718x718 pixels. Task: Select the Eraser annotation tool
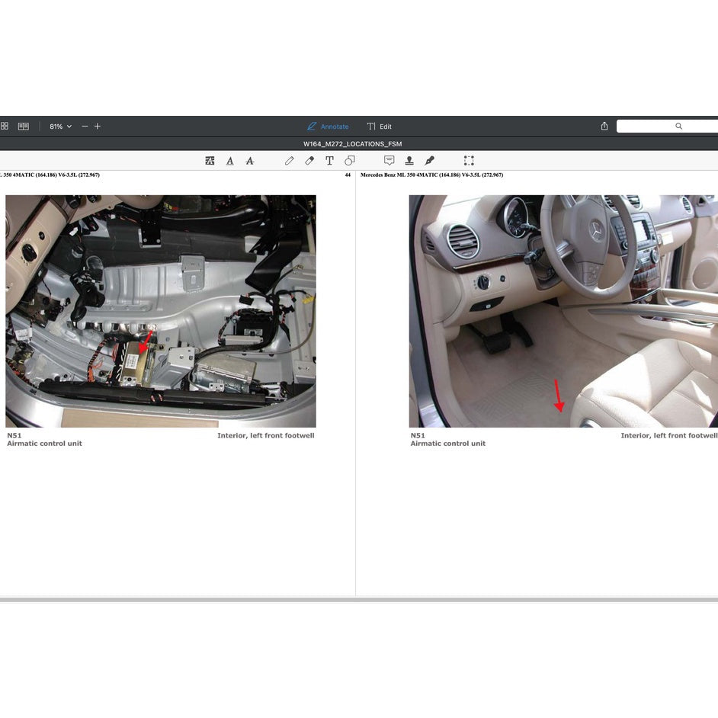click(x=309, y=160)
